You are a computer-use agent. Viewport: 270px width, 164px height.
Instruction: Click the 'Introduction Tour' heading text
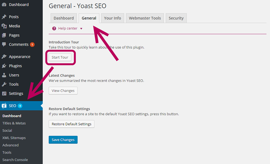[x=64, y=42]
